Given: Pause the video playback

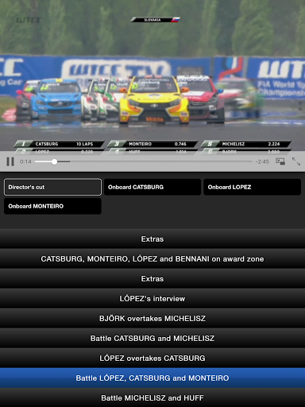Looking at the screenshot, I should click(10, 161).
